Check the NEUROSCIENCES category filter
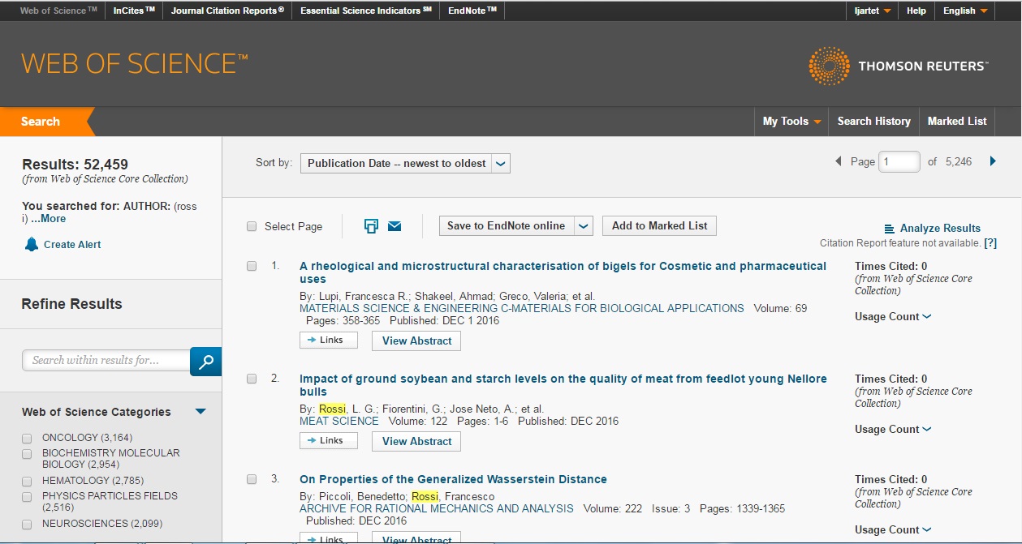Viewport: 1022px width, 544px height. pyautogui.click(x=27, y=525)
